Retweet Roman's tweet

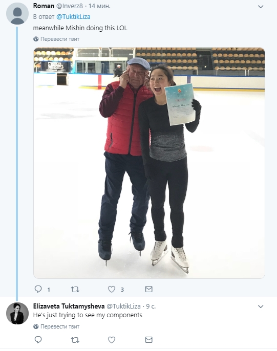(x=75, y=290)
